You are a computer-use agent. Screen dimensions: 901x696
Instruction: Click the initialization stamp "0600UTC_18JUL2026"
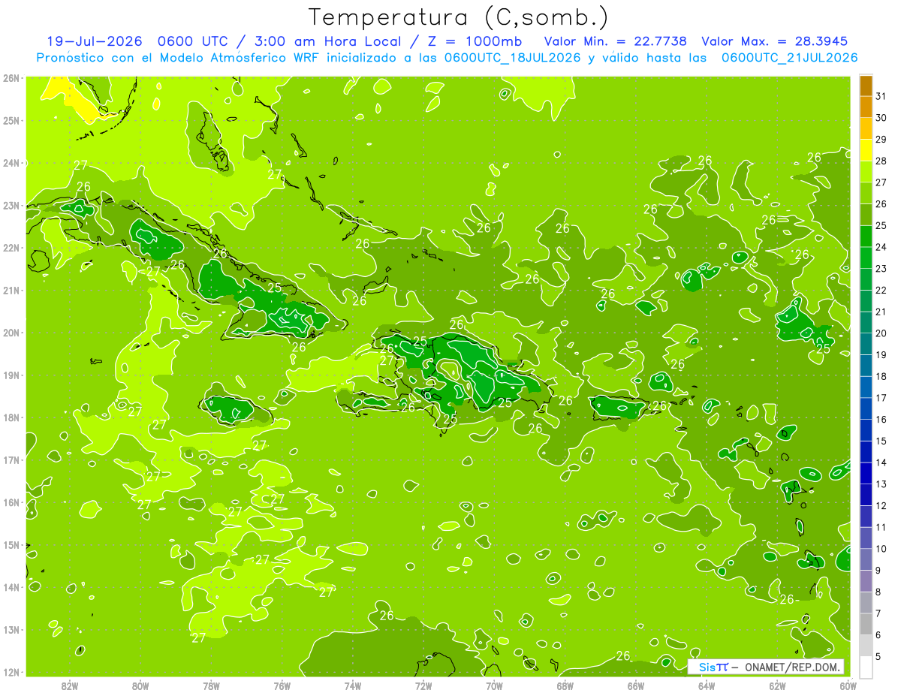point(513,58)
